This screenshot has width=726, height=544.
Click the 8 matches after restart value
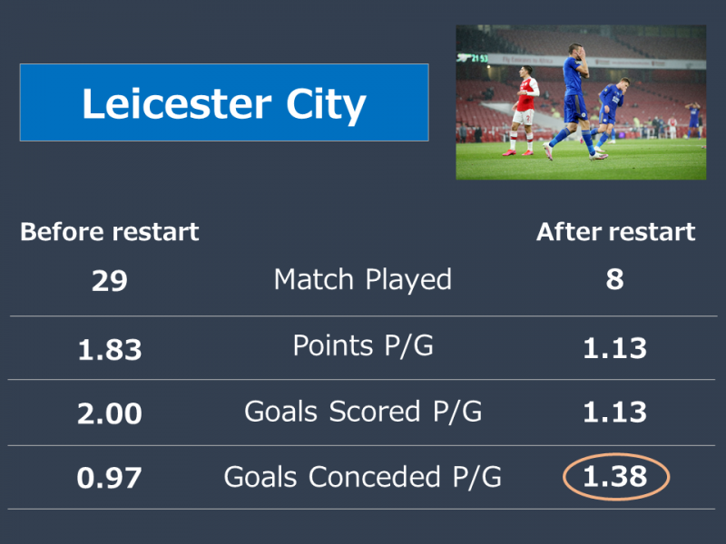(615, 279)
